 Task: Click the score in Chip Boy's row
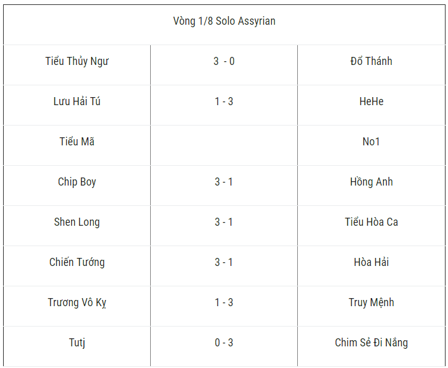(224, 182)
